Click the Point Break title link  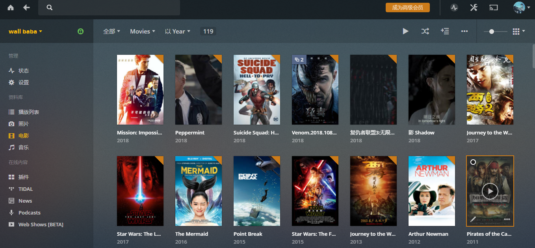click(248, 234)
